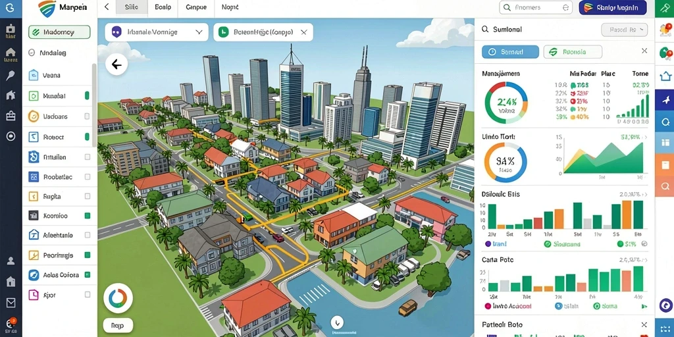Go to the home icon in left sidebar
The height and width of the screenshot is (337, 674).
(x=11, y=53)
